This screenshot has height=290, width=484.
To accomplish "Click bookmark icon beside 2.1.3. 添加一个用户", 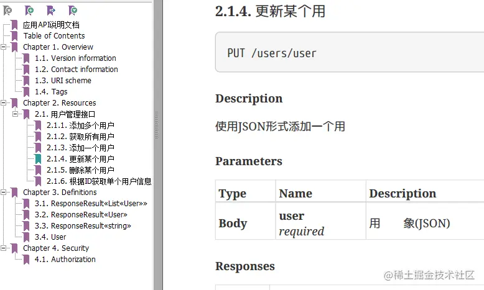I will tap(38, 148).
